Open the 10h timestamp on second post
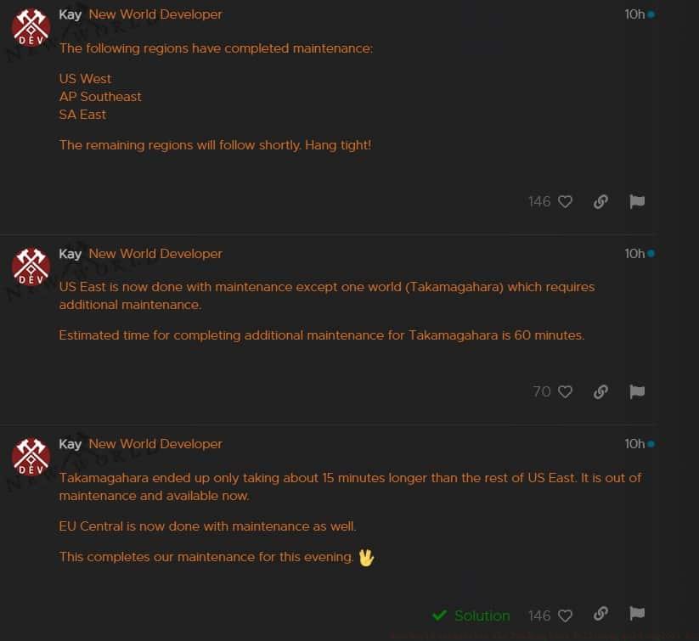This screenshot has width=699, height=641. click(634, 254)
